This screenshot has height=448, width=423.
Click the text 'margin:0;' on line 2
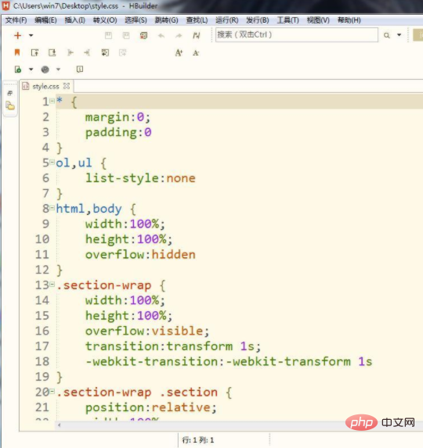[117, 117]
